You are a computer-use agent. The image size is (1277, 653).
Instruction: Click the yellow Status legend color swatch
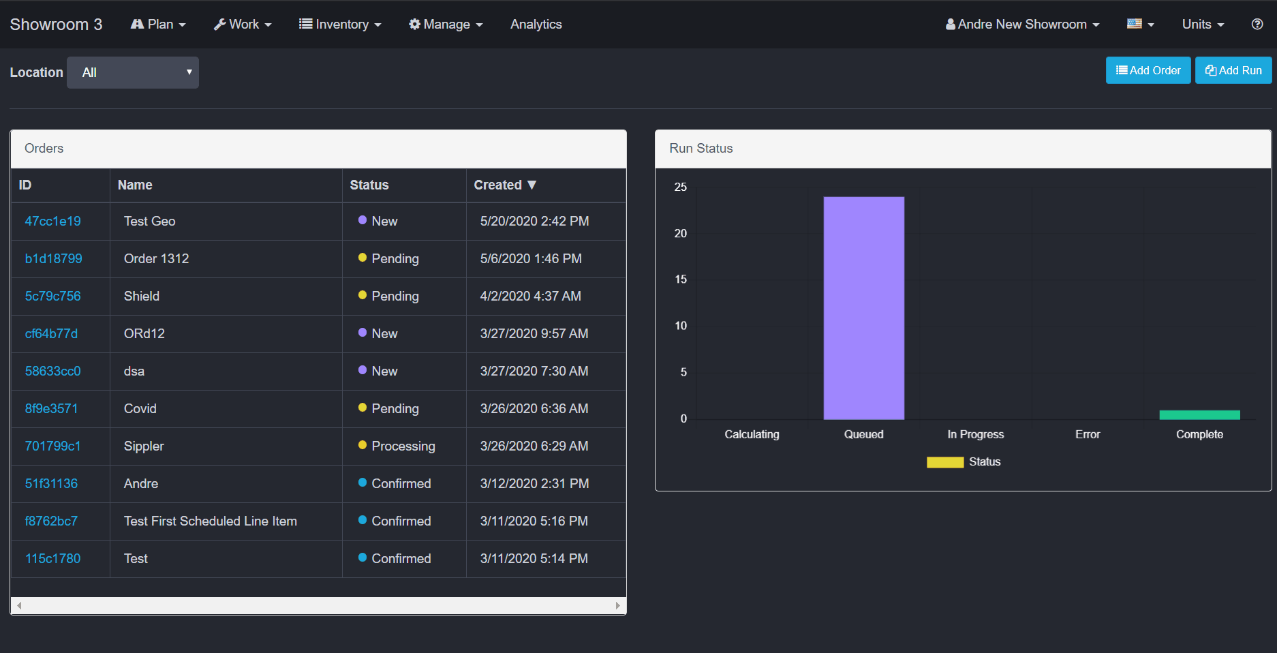944,462
